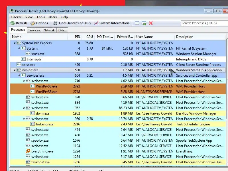Switch to the Services tab
228x171 pixels.
(x=34, y=30)
